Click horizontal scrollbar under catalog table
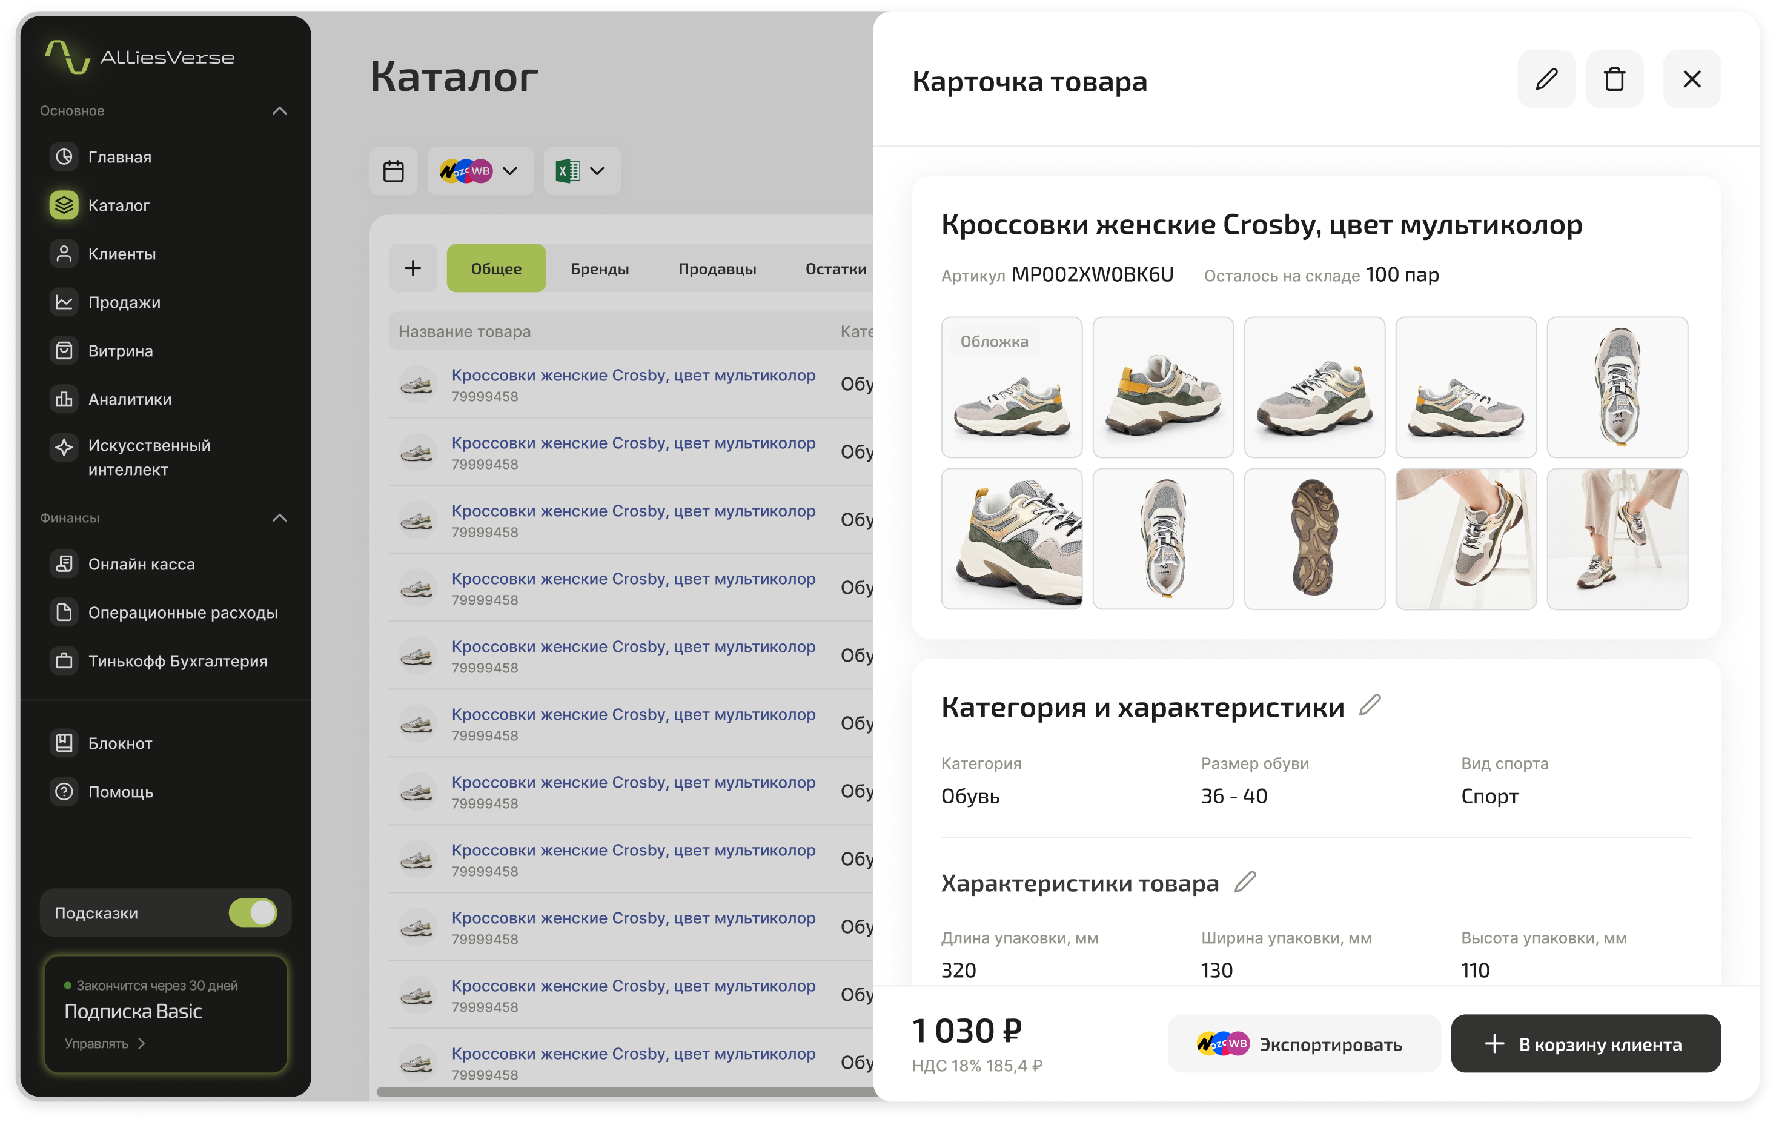The image size is (1776, 1122). tap(626, 1091)
